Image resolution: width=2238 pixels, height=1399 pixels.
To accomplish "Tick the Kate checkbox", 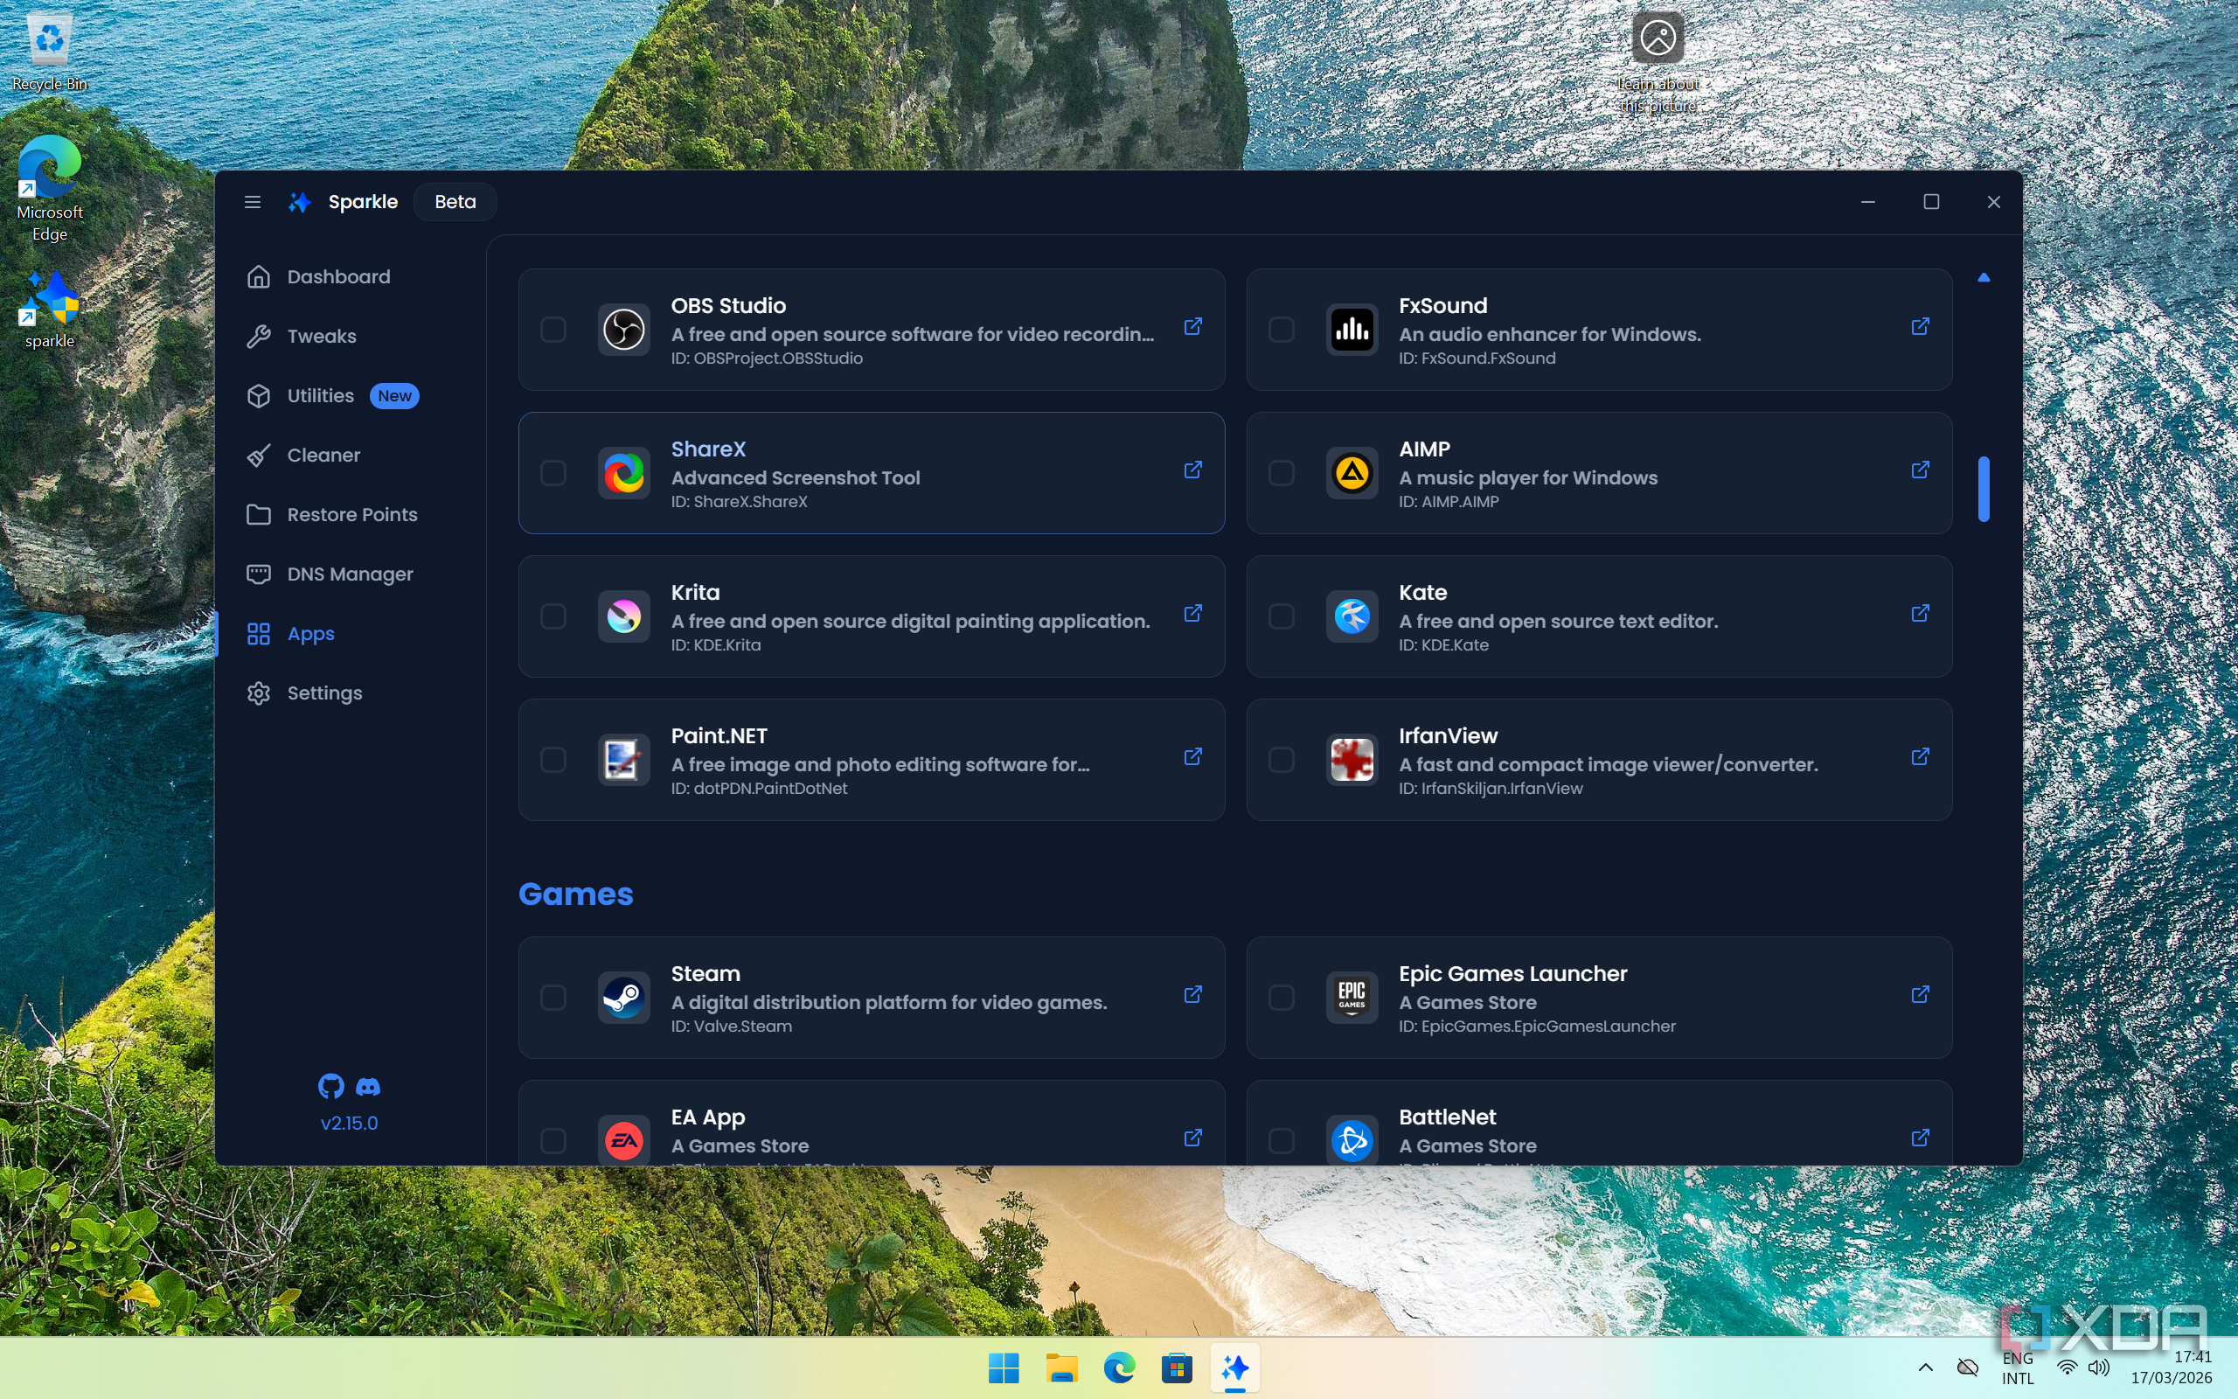I will click(x=1281, y=616).
